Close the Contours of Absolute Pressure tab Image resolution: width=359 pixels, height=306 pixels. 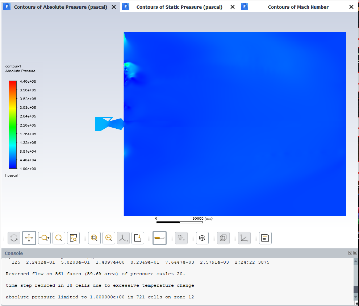point(113,7)
